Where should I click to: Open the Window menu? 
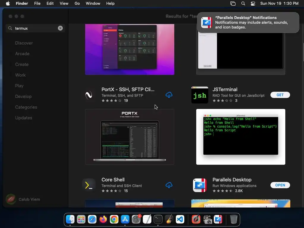click(x=93, y=4)
